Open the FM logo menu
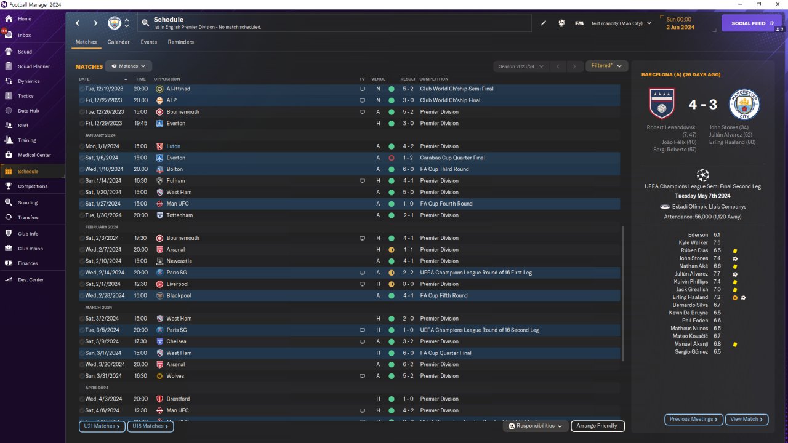The width and height of the screenshot is (788, 443). (579, 23)
